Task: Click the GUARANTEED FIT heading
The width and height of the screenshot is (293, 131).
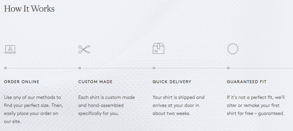Action: 246,82
